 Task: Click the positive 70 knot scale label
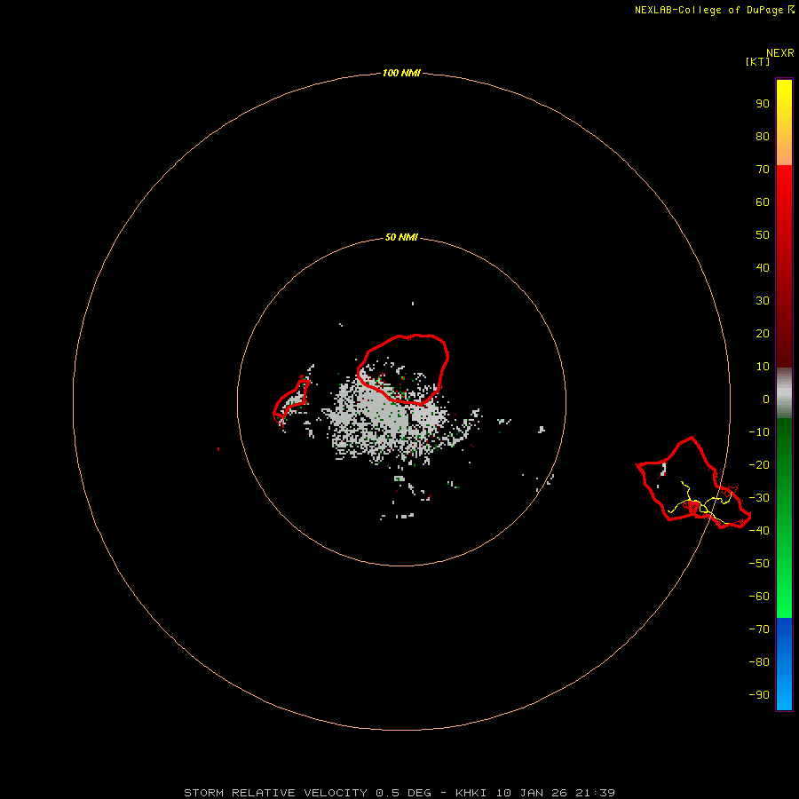pos(763,170)
